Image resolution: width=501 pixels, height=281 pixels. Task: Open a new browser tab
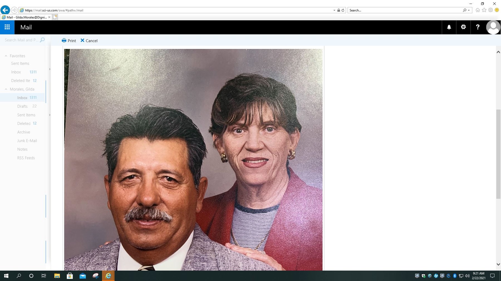click(55, 17)
